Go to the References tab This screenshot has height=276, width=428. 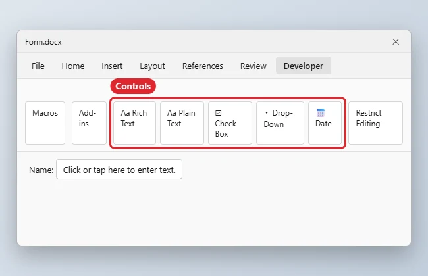tap(203, 66)
